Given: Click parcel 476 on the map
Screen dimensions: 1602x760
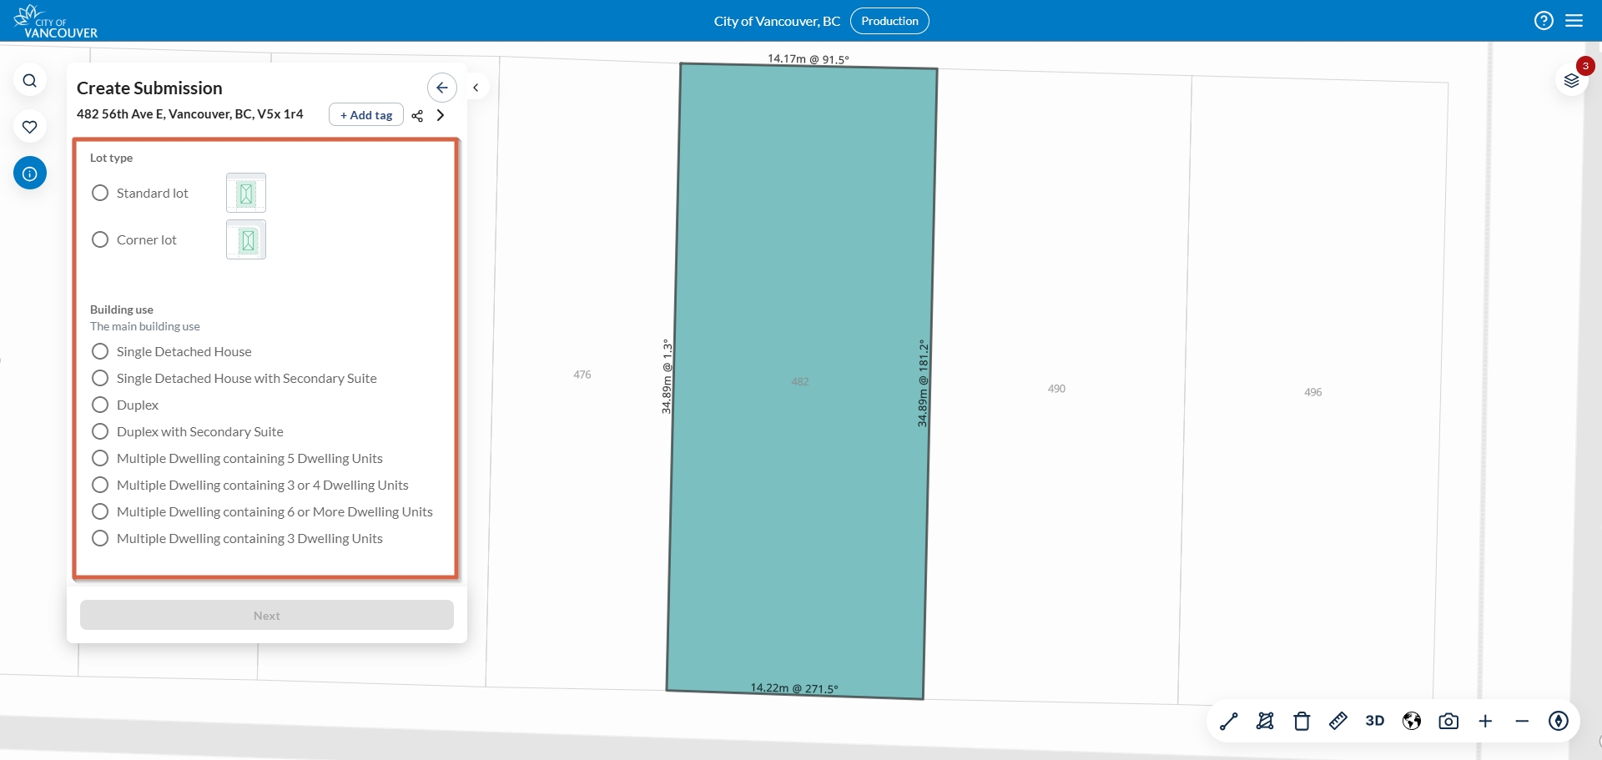Looking at the screenshot, I should tap(582, 375).
